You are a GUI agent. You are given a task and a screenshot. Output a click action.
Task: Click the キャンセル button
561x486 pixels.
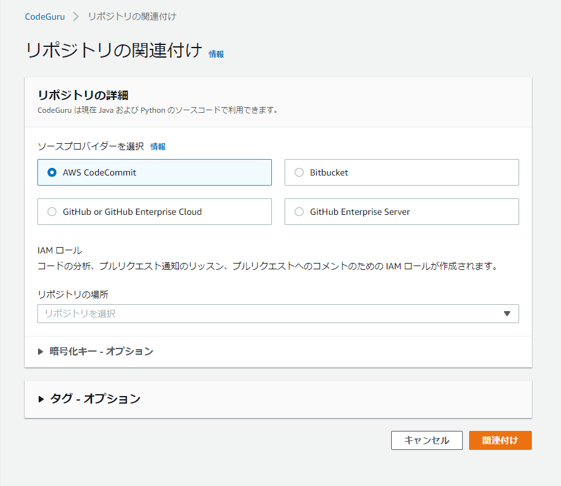[x=427, y=440]
